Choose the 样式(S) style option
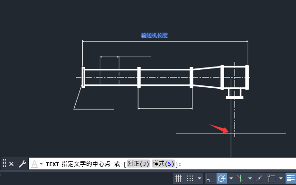This screenshot has width=296, height=185. pyautogui.click(x=163, y=164)
